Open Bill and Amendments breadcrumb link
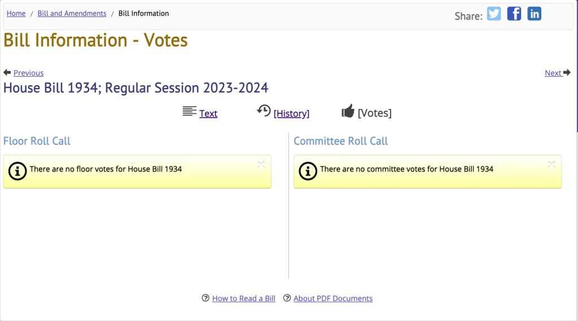 coord(72,14)
